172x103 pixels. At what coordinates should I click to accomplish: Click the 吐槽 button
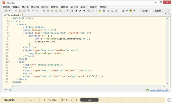145,11
